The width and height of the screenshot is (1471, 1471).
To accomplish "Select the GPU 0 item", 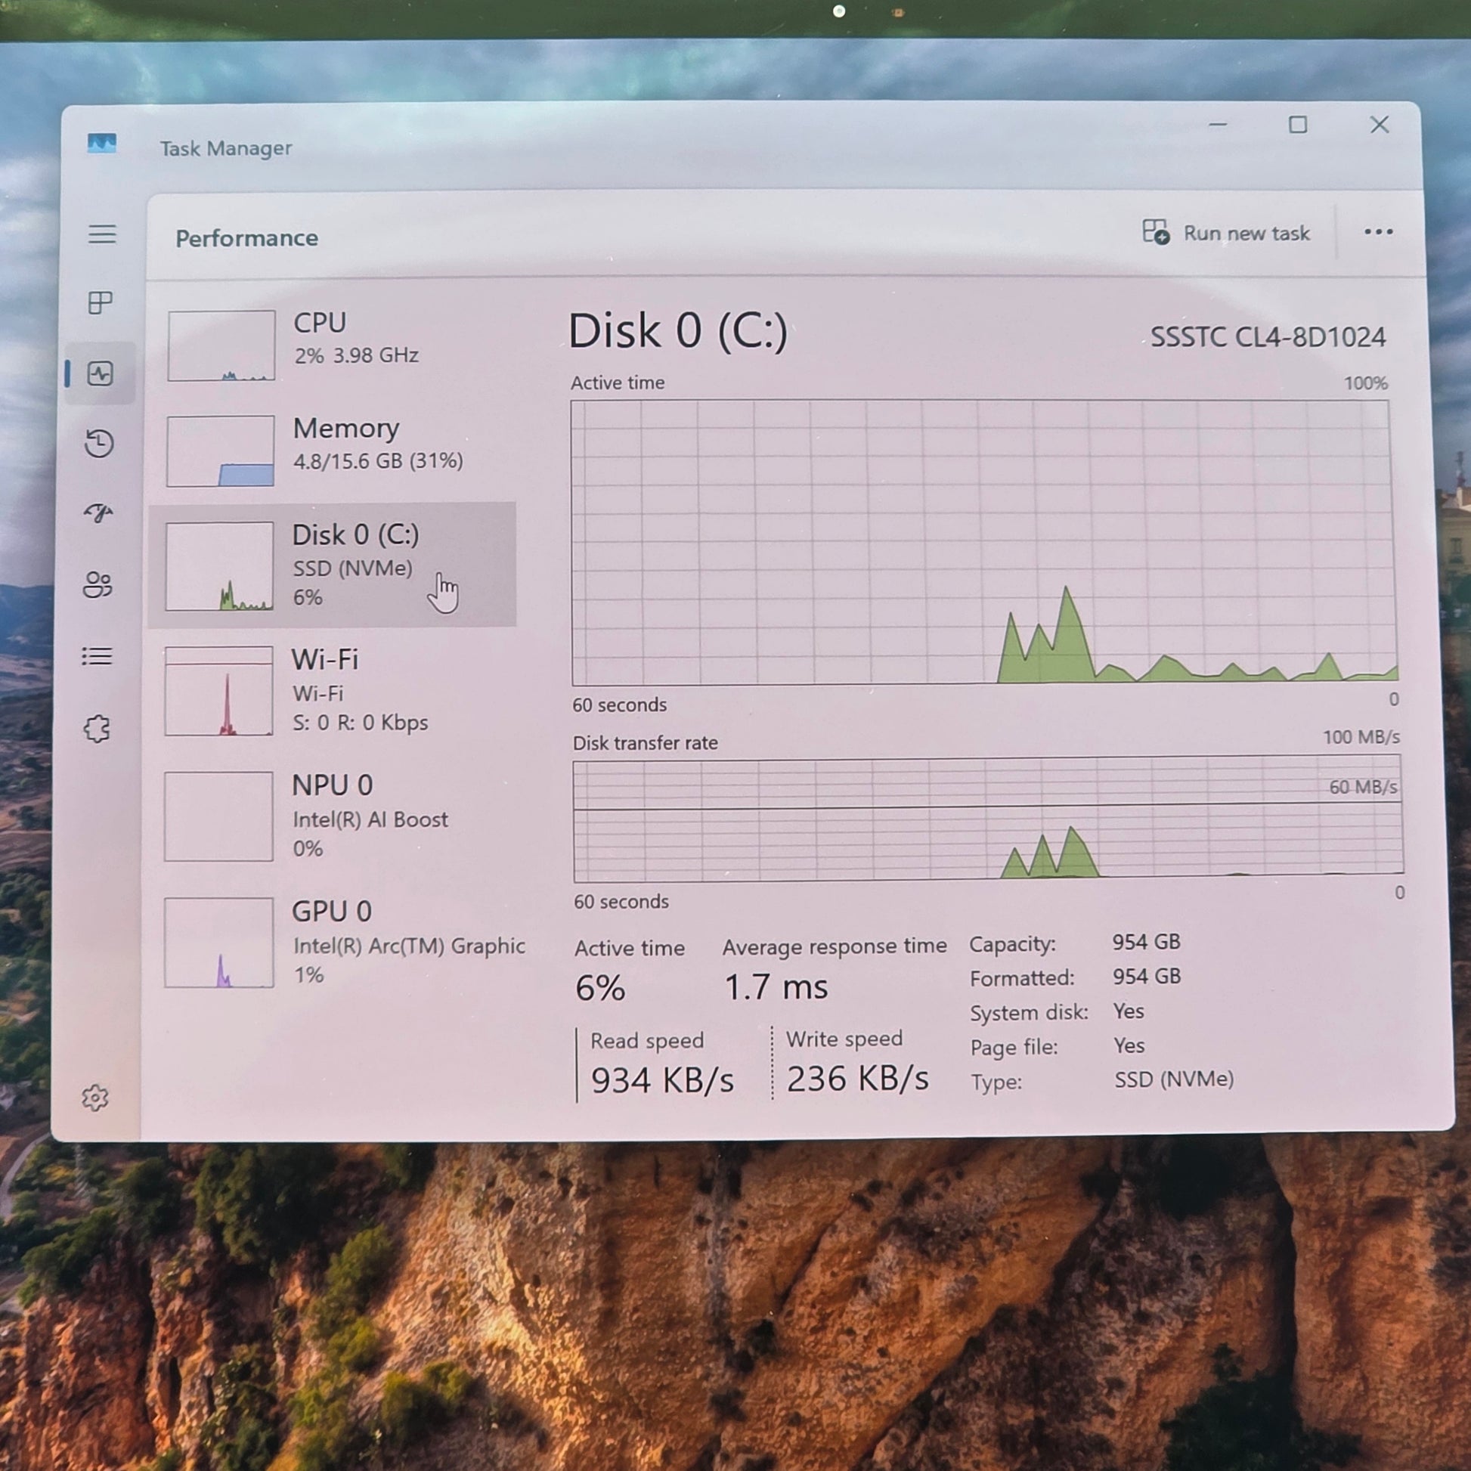I will [x=333, y=942].
